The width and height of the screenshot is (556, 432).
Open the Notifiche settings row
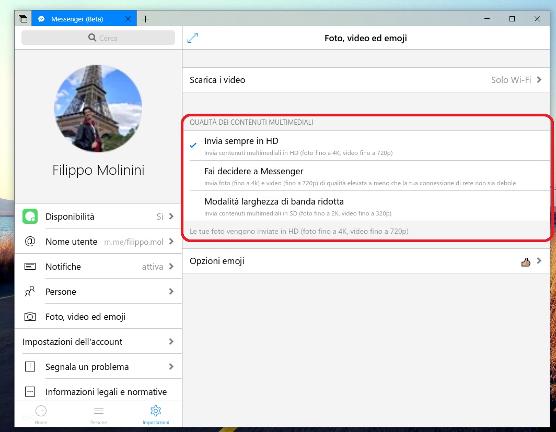98,267
